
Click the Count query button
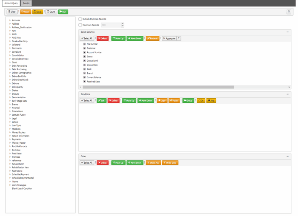pos(51,12)
